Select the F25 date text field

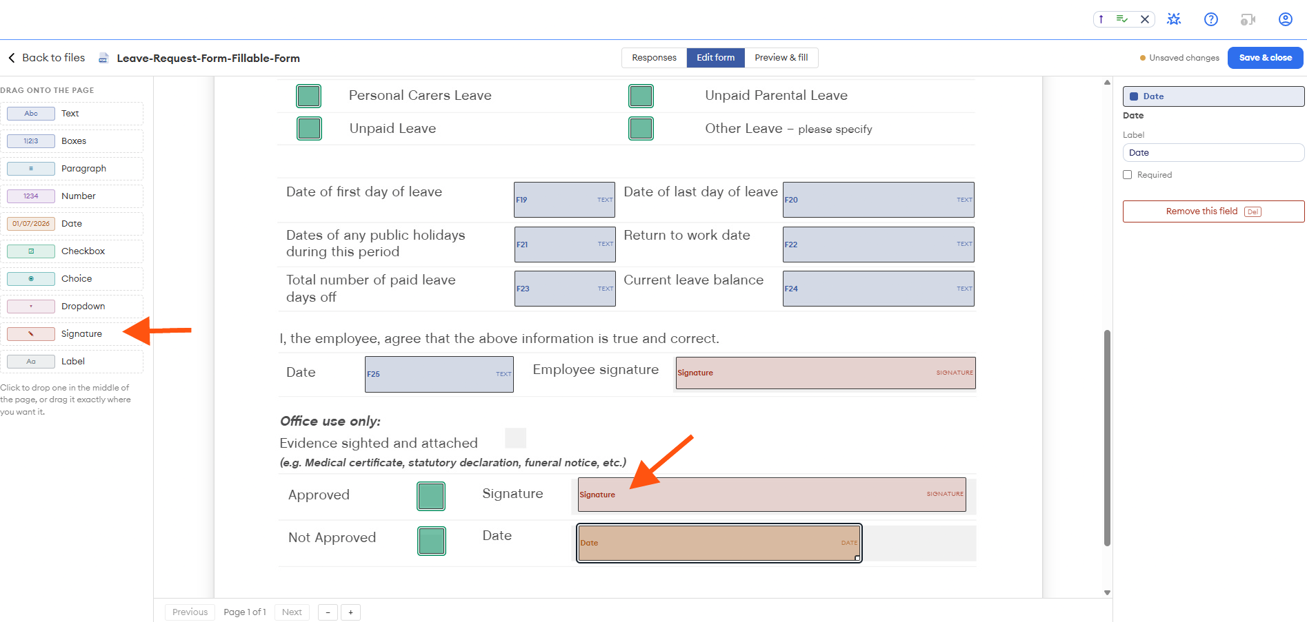(439, 374)
